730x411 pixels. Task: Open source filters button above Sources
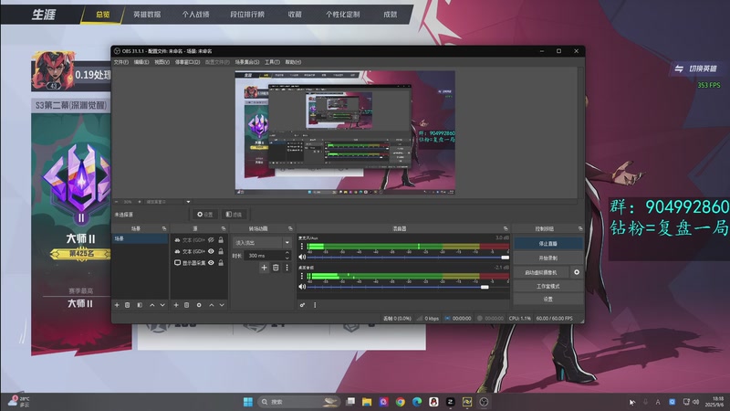coord(234,215)
